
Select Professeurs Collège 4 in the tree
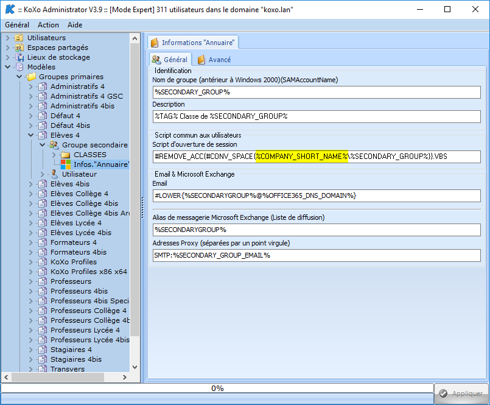tap(88, 311)
